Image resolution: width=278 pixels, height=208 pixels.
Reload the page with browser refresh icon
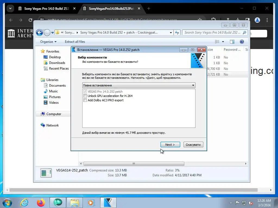(x=30, y=20)
